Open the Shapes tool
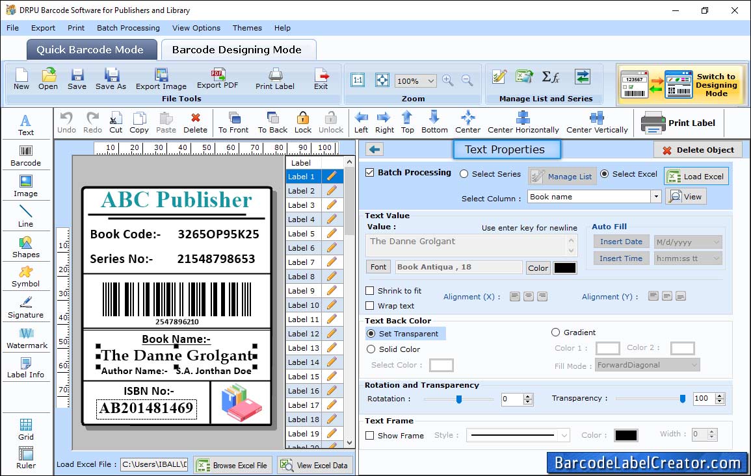Screen dimensions: 751x476 click(26, 247)
